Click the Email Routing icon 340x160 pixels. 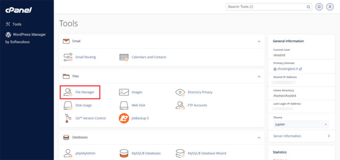coord(68,57)
